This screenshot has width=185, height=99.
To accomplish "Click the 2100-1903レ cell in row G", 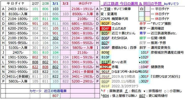I will coord(18,38).
